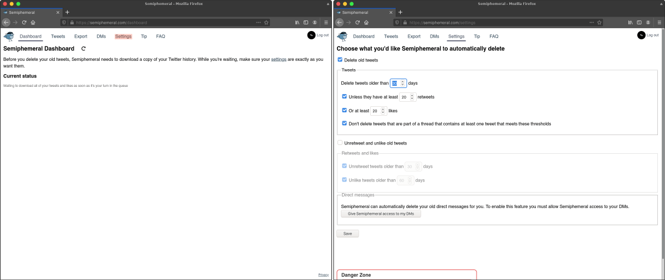Screen dimensions: 665x280
Task: Toggle the Or at least likes checkbox
Action: (345, 110)
